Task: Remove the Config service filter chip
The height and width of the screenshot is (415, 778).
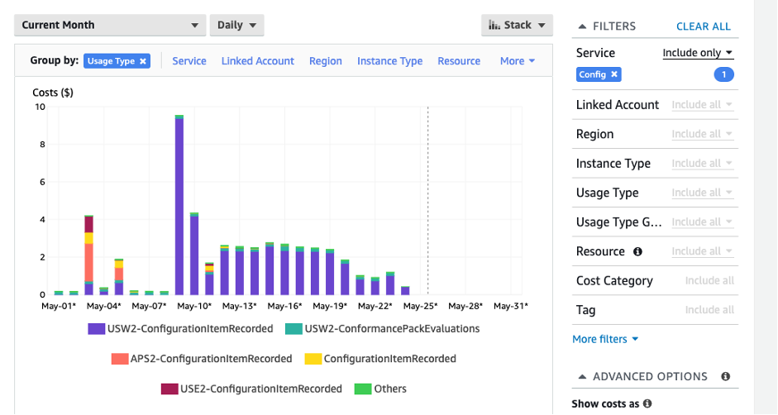Action: pyautogui.click(x=614, y=74)
